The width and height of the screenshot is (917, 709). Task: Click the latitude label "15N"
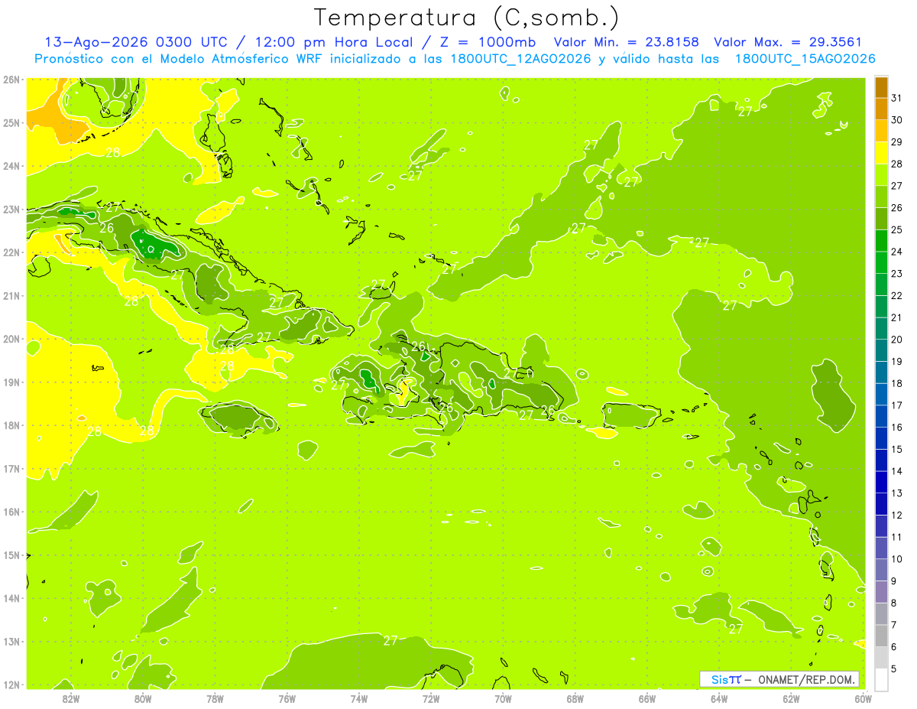point(11,555)
